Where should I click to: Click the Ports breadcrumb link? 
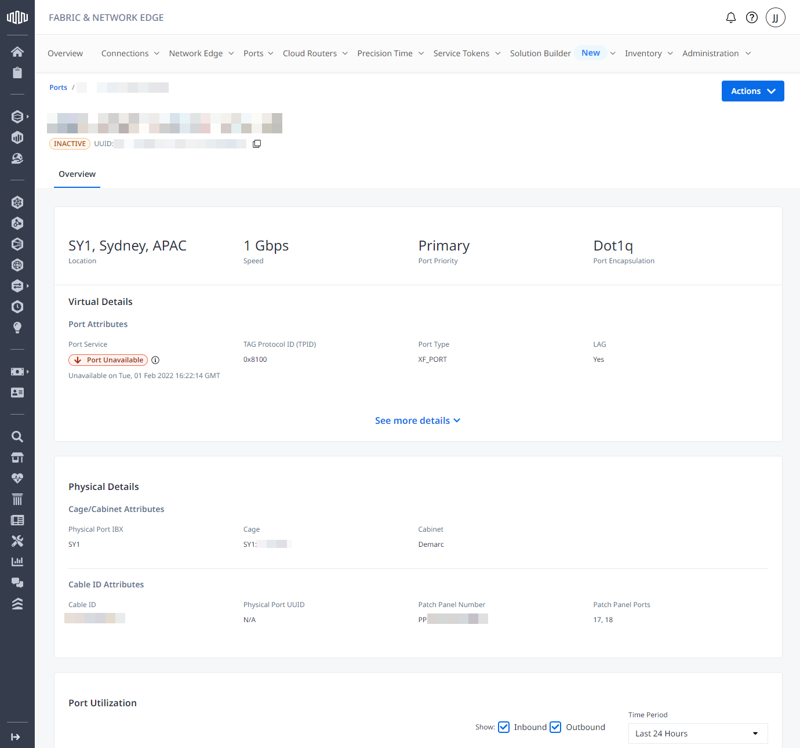tap(58, 88)
